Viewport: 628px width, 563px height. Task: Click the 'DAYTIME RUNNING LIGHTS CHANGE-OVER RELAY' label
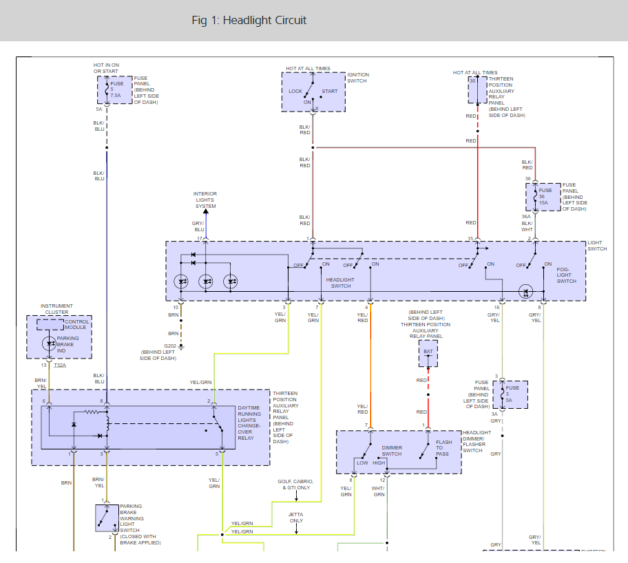click(249, 423)
